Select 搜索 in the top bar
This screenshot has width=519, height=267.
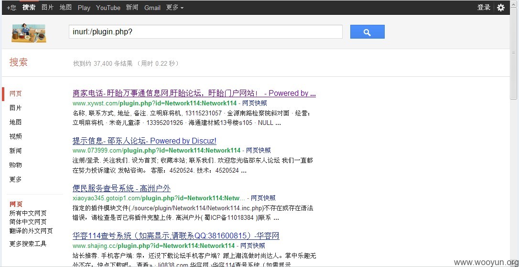pyautogui.click(x=29, y=7)
